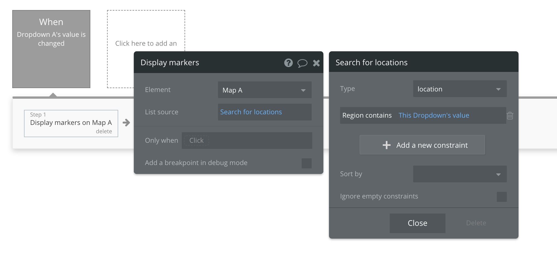
Task: Click the Close button in search panel
Action: 417,223
